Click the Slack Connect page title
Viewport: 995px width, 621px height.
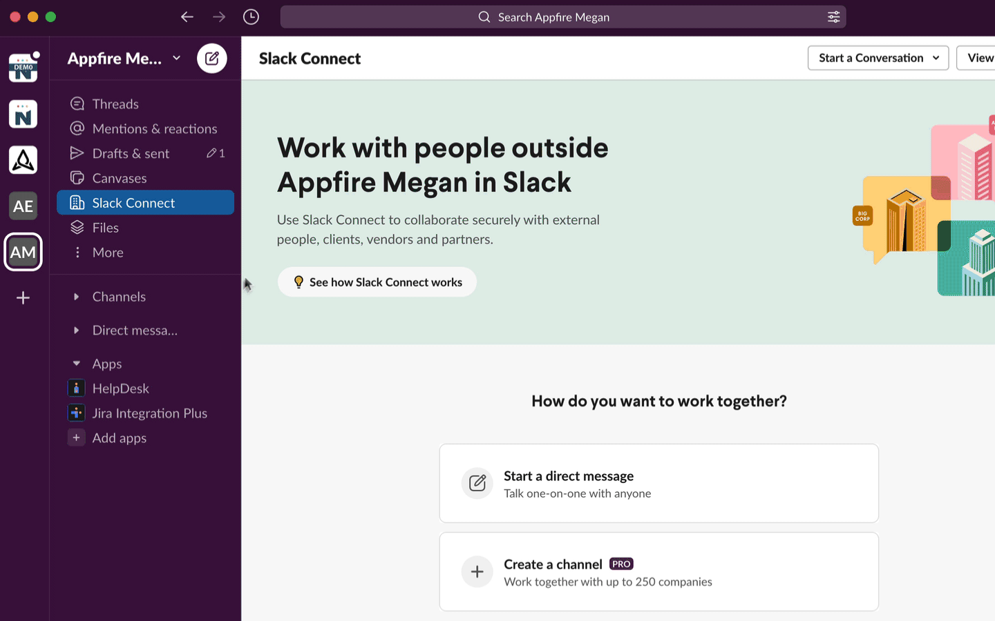pos(310,59)
